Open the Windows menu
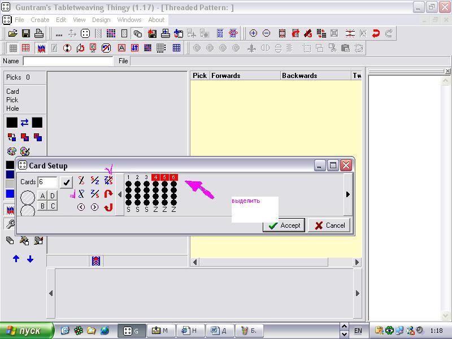 129,20
